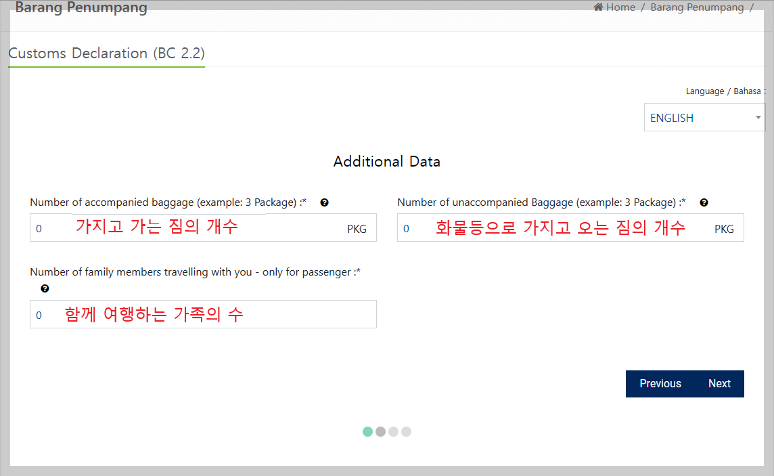The width and height of the screenshot is (774, 476).
Task: Click the Customs Declaration (BC 2.2) heading
Action: point(107,53)
